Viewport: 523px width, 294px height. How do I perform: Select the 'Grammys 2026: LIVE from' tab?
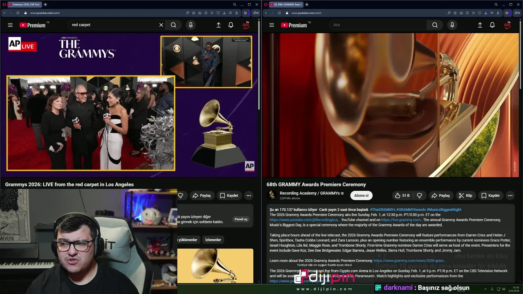pos(25,4)
